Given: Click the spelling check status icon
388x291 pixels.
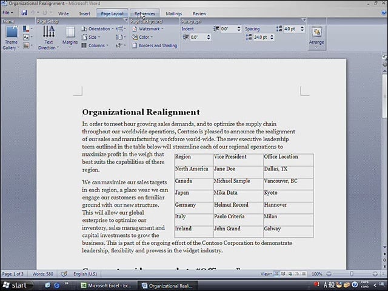Looking at the screenshot, I should 64,273.
